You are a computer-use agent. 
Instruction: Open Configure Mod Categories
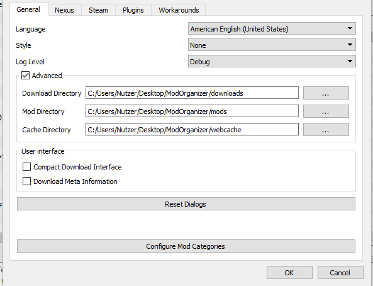[x=186, y=246]
